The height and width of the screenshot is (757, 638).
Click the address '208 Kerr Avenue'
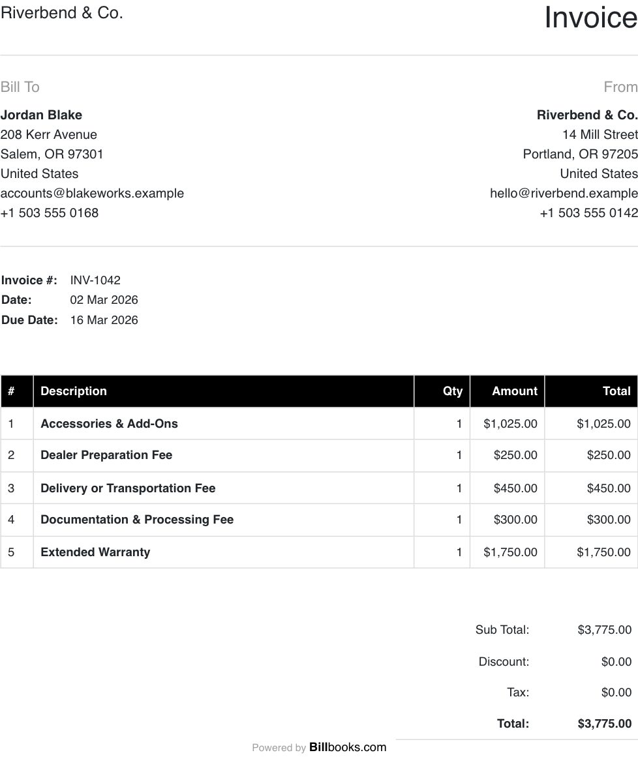point(48,134)
